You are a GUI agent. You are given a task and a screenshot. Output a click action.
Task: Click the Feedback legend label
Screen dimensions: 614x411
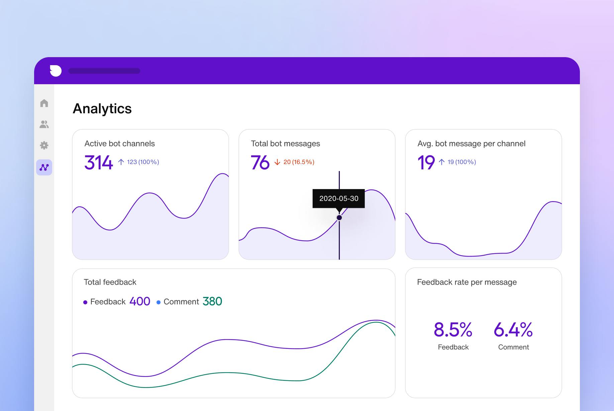point(108,302)
